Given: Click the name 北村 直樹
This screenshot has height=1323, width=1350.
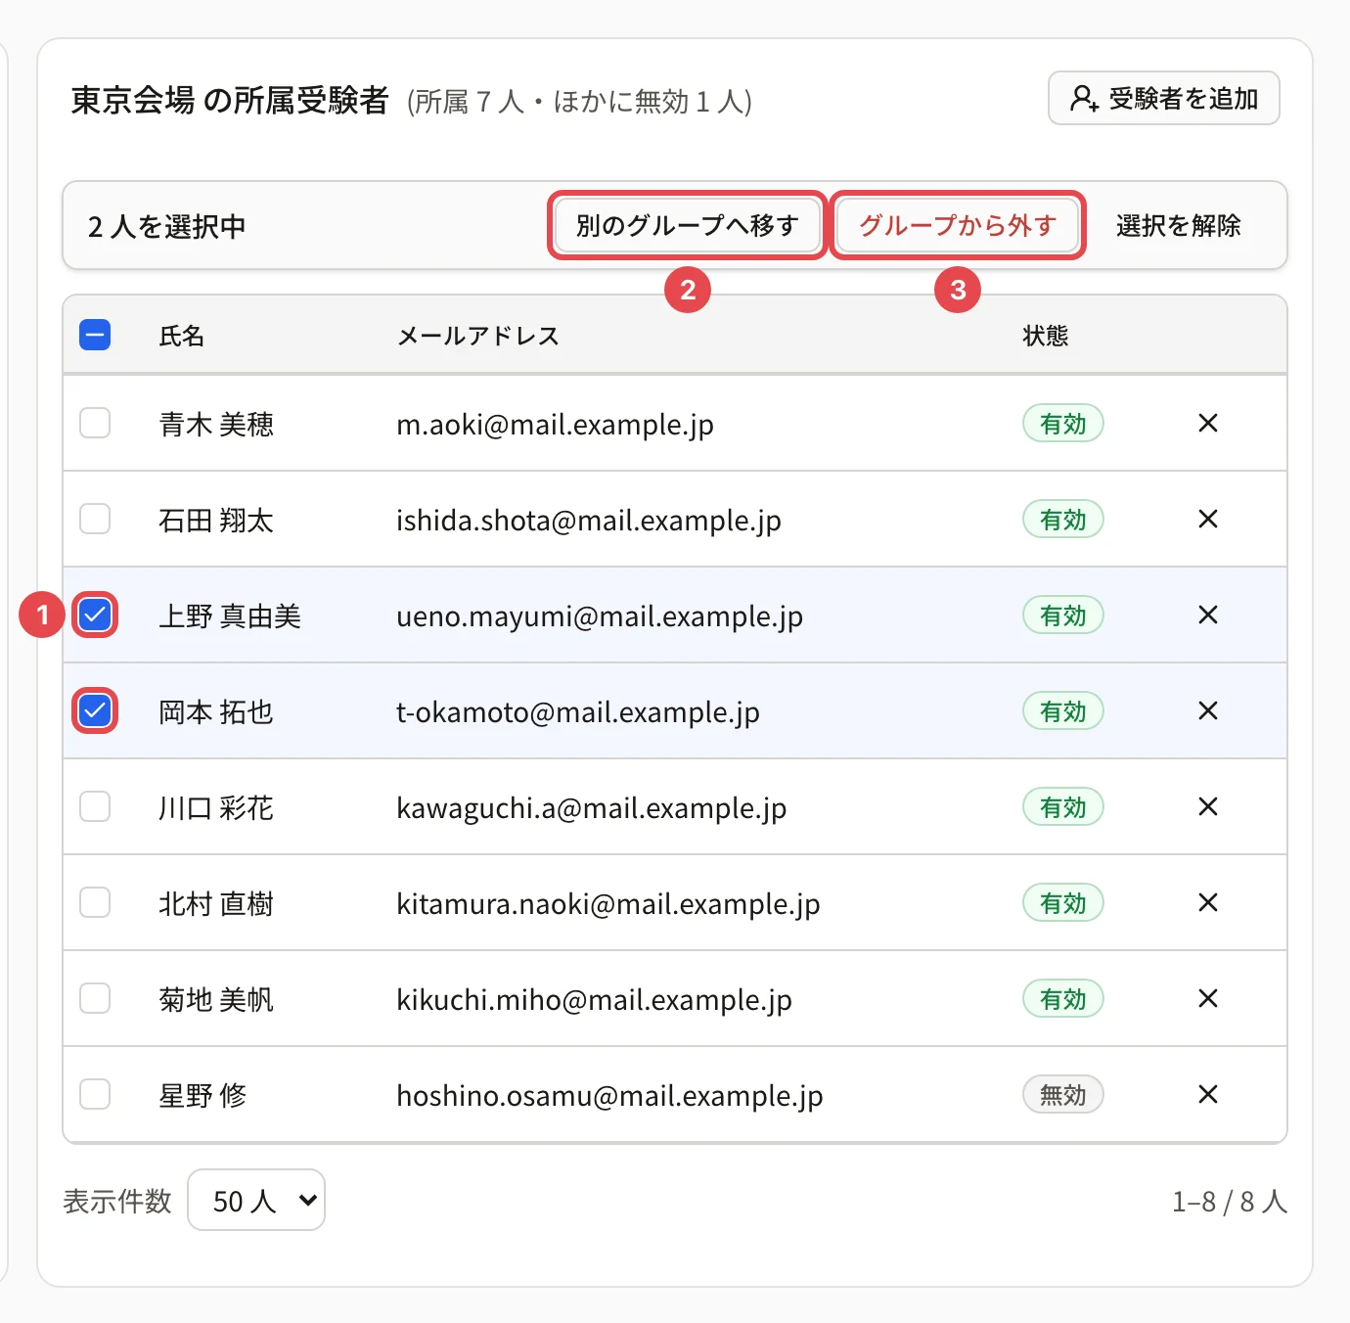Looking at the screenshot, I should point(216,903).
